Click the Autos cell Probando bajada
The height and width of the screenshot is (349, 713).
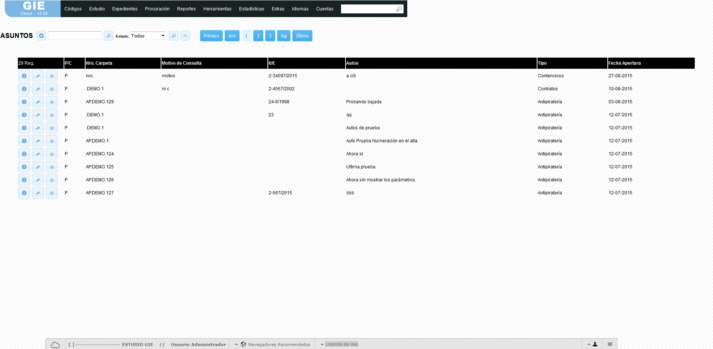click(364, 102)
